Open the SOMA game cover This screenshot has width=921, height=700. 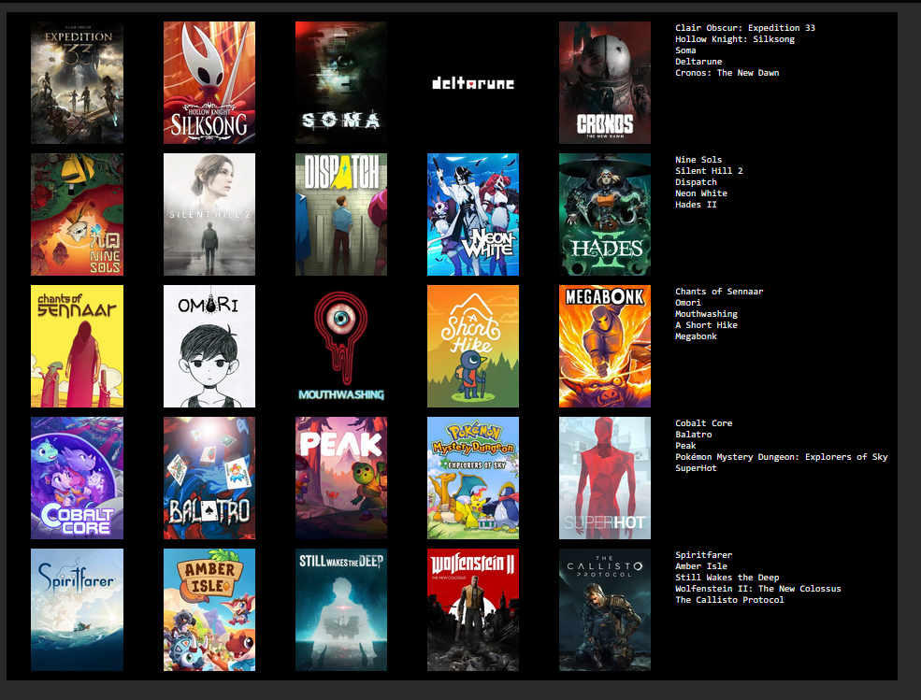click(x=341, y=83)
